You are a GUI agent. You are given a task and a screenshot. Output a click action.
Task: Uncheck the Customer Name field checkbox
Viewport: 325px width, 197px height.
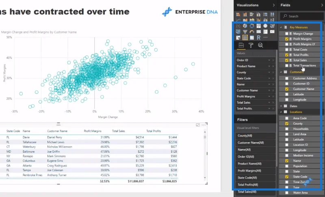(287, 89)
